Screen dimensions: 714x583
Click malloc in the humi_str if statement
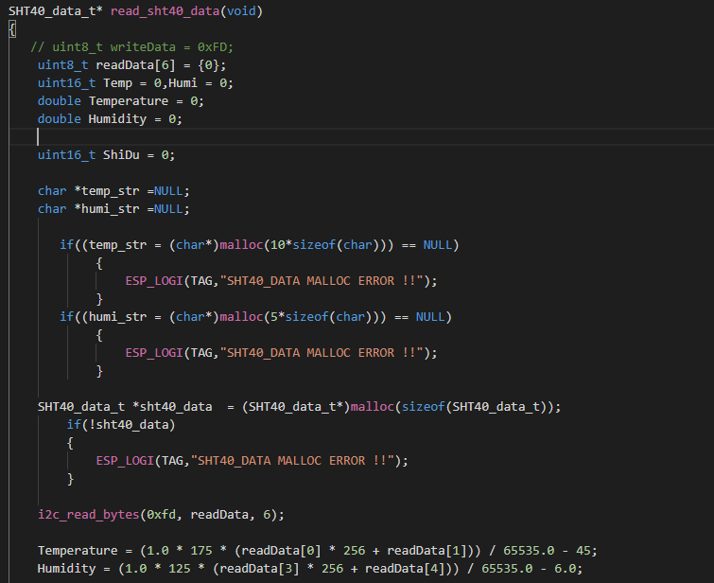(241, 317)
